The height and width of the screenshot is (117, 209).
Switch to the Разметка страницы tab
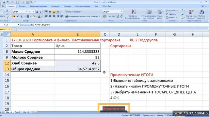pyautogui.click(x=39, y=6)
